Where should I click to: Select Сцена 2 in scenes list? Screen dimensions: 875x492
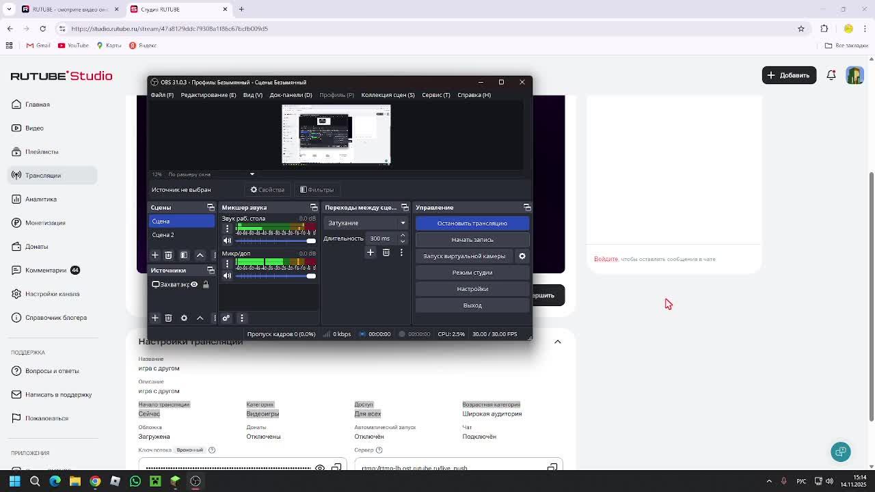182,234
